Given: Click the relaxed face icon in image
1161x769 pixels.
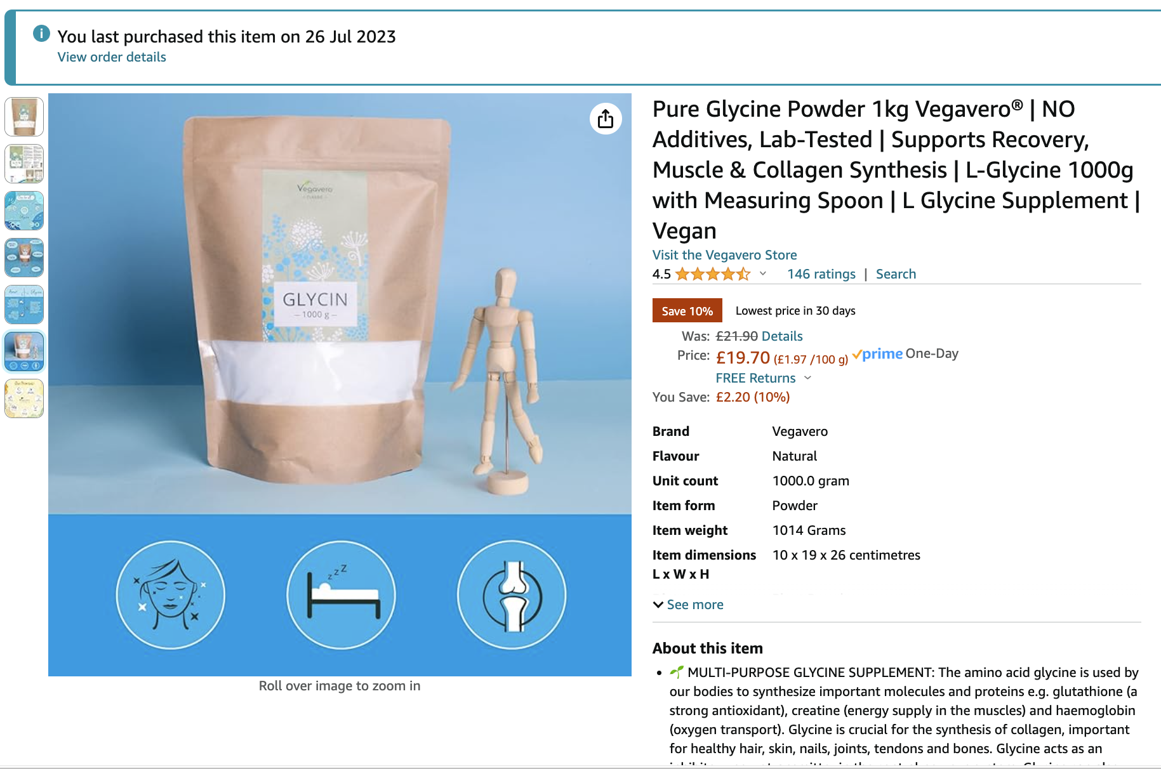Looking at the screenshot, I should pos(170,595).
